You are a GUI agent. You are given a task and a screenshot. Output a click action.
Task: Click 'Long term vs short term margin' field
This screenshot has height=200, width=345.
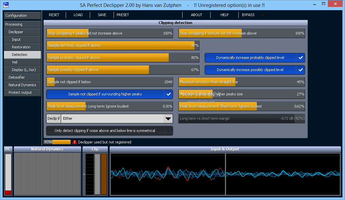[242, 119]
